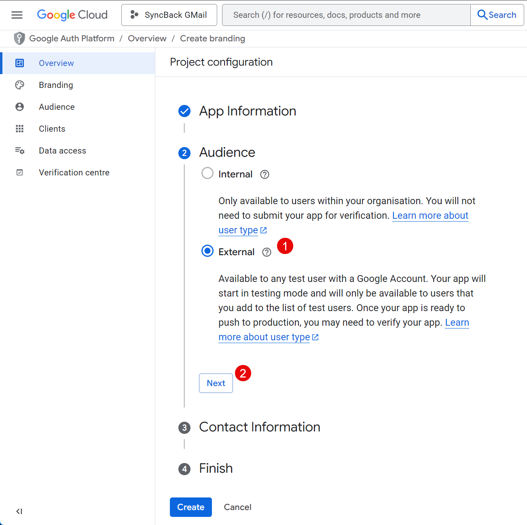Click the blue Create button

coord(190,507)
